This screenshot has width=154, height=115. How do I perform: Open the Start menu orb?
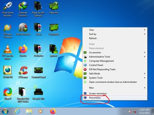coord(5,111)
